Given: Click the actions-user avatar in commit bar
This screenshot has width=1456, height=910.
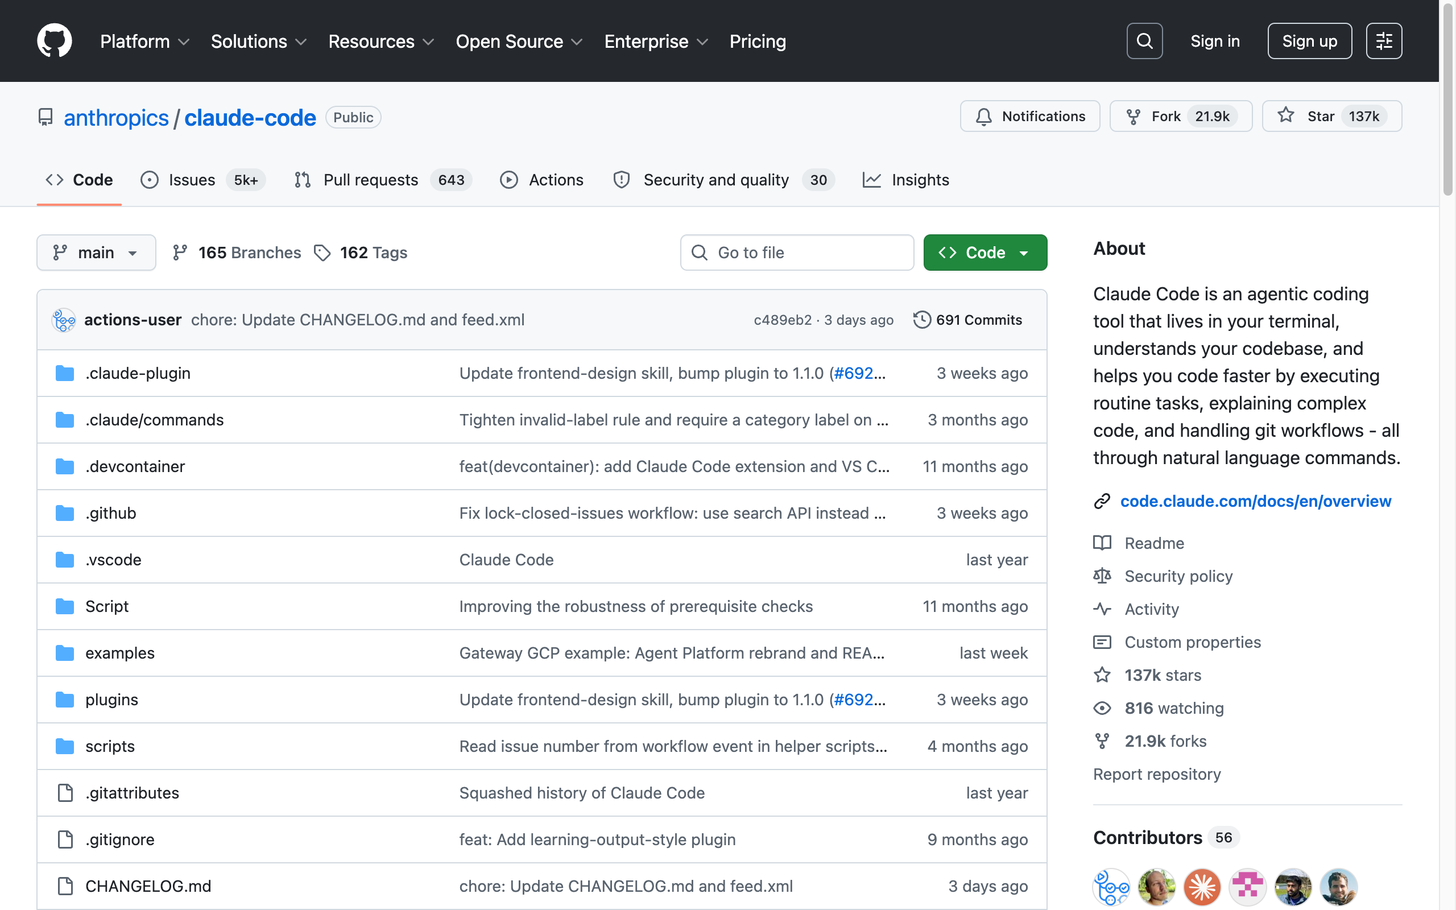Looking at the screenshot, I should (64, 320).
